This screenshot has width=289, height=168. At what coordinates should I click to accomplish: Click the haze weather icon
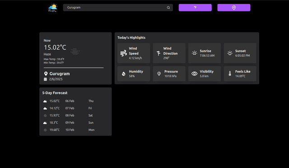pos(75,51)
